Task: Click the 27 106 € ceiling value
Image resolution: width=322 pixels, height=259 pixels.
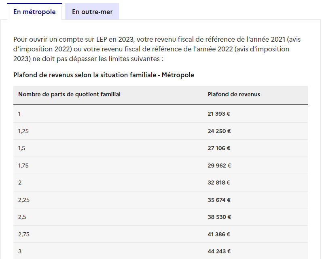Action: click(x=219, y=148)
